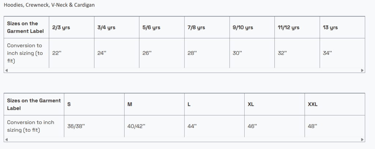Viewport: 375px width, 149px height.
Task: Select the 2/3 yrs column header
Action: point(61,27)
